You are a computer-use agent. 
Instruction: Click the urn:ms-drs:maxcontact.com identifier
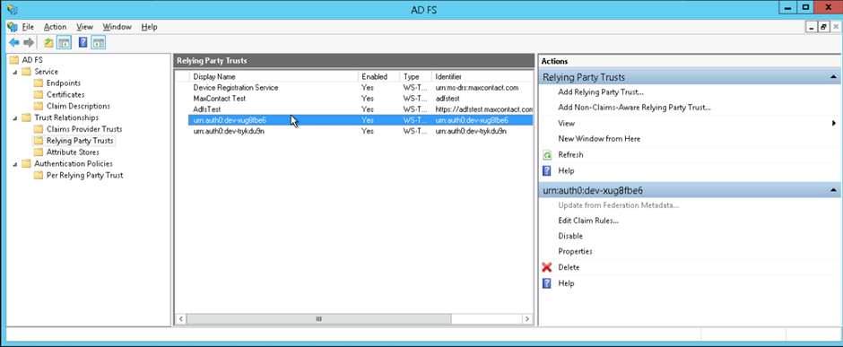coord(476,88)
